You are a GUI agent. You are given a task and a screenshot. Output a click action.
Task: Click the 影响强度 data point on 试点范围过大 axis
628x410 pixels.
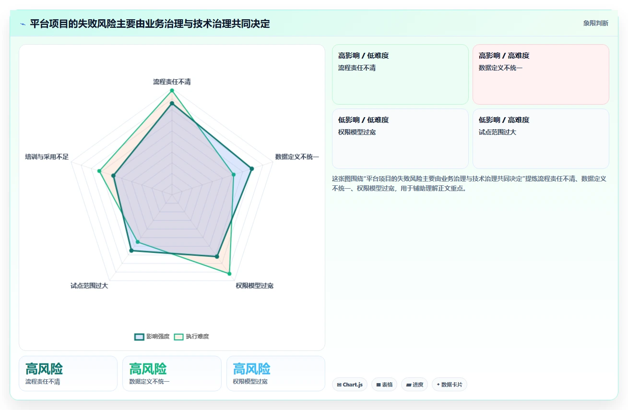[131, 250]
